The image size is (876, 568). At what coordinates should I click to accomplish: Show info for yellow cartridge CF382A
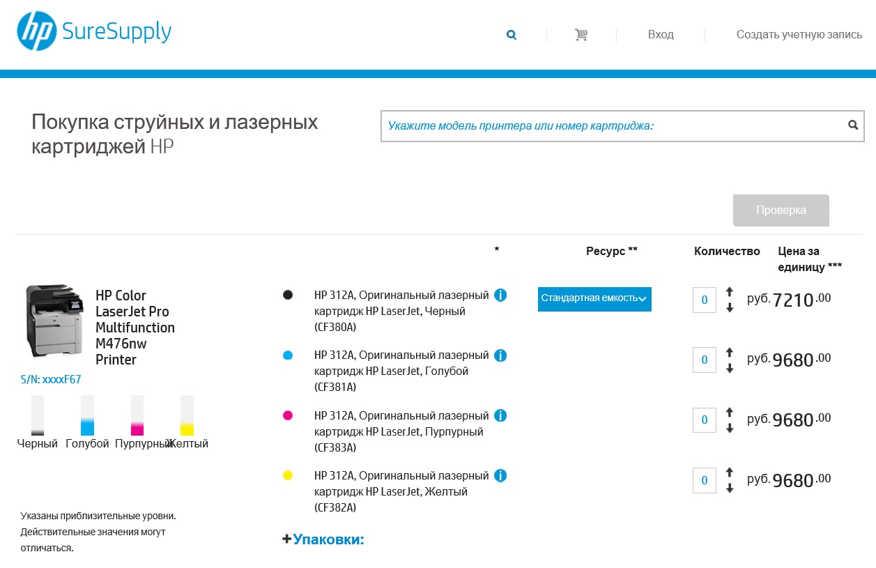[500, 476]
